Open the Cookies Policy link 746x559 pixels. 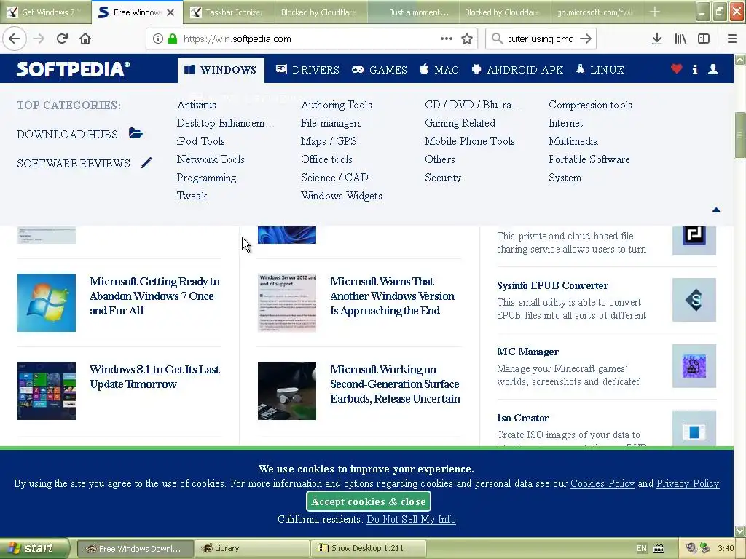coord(602,483)
